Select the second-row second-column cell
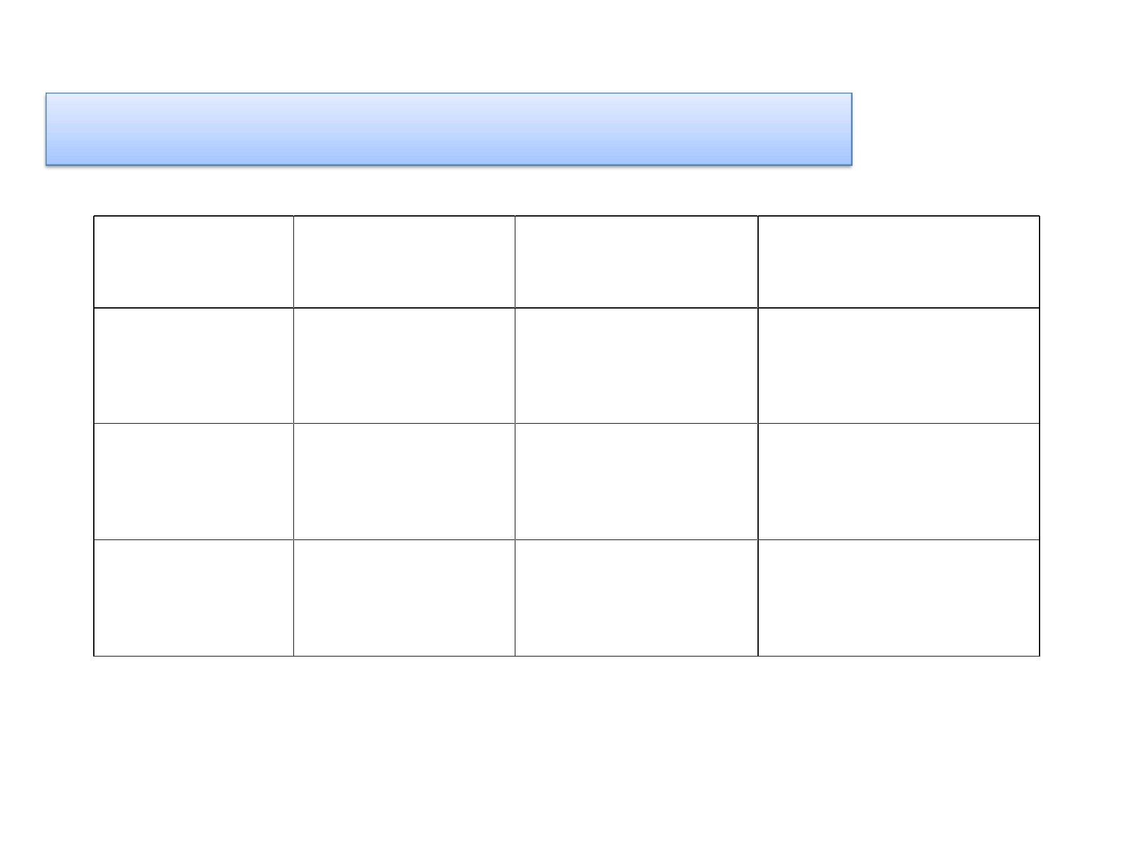1124x843 pixels. (404, 365)
